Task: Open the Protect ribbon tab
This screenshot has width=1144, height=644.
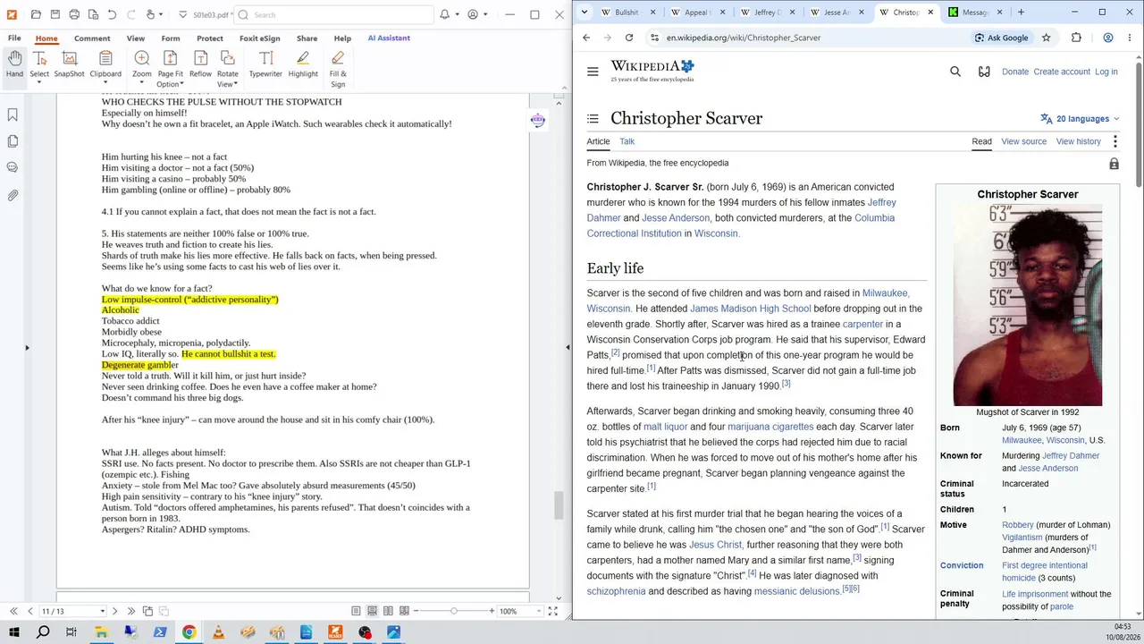Action: pyautogui.click(x=210, y=38)
